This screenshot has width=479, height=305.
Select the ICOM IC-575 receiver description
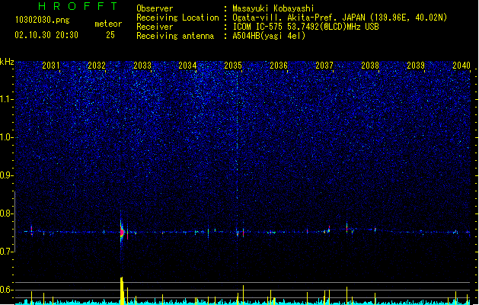point(305,27)
